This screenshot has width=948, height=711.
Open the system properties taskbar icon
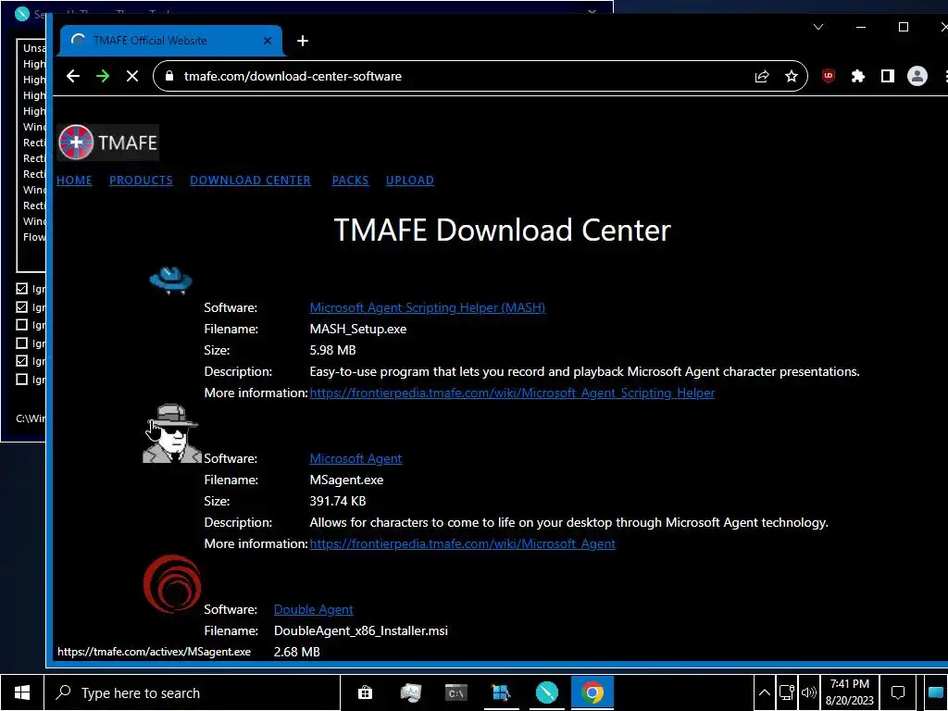pos(410,692)
